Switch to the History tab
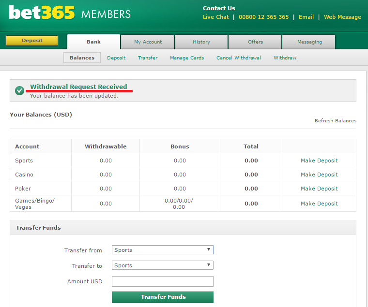The width and height of the screenshot is (368, 307). click(x=201, y=42)
